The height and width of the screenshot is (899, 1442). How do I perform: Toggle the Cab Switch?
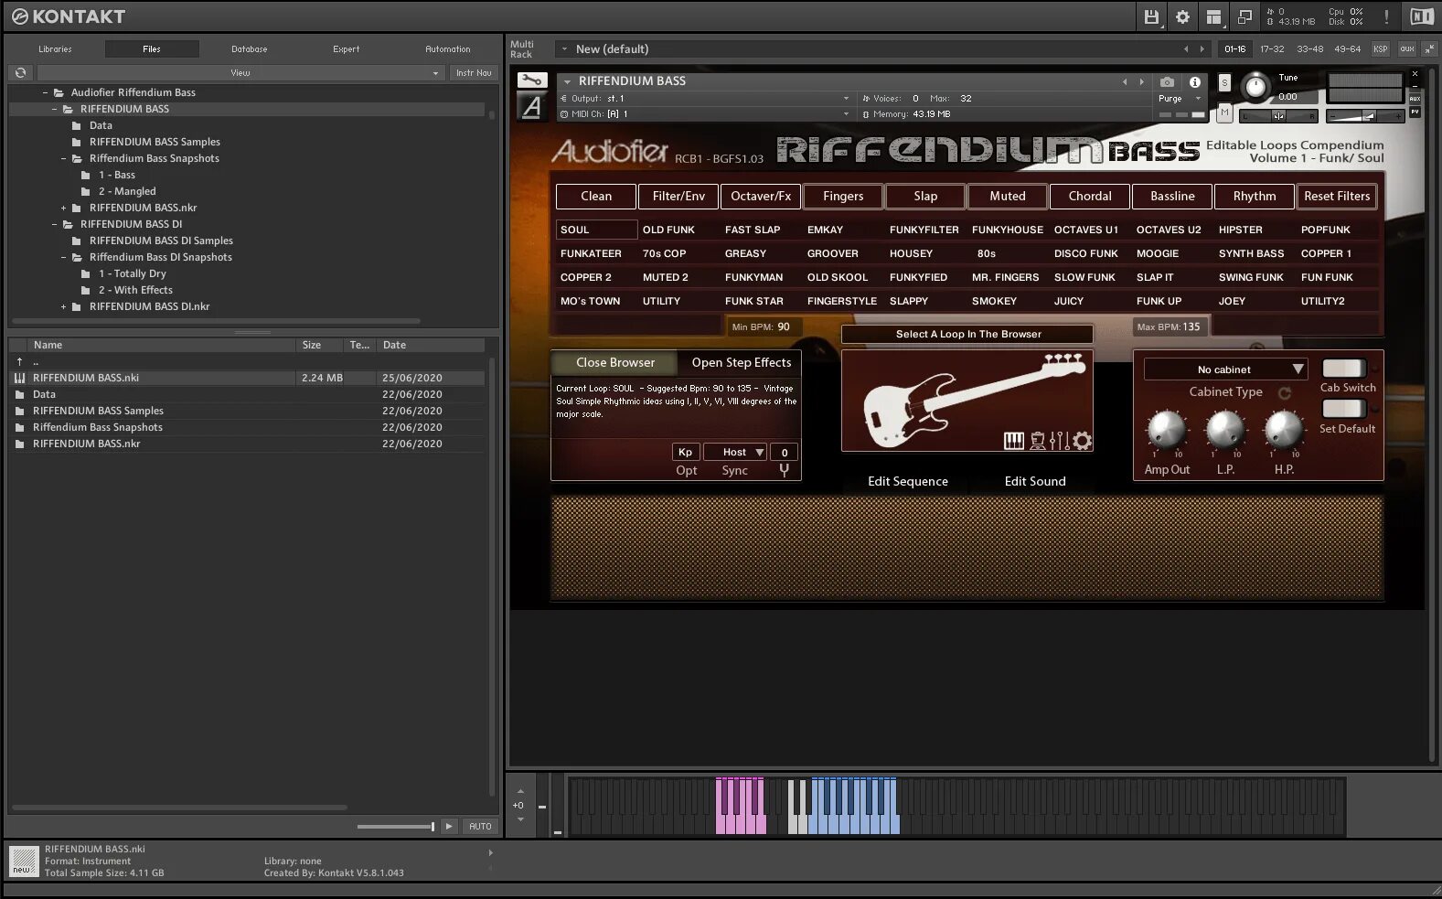pos(1343,369)
